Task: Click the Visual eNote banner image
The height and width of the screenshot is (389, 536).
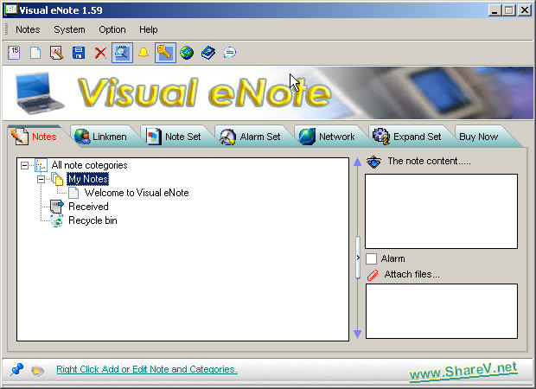Action: (268, 93)
